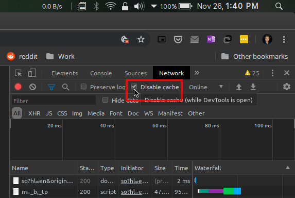Click the Bluetooth icon in system bar
The image size is (295, 198).
96,6
